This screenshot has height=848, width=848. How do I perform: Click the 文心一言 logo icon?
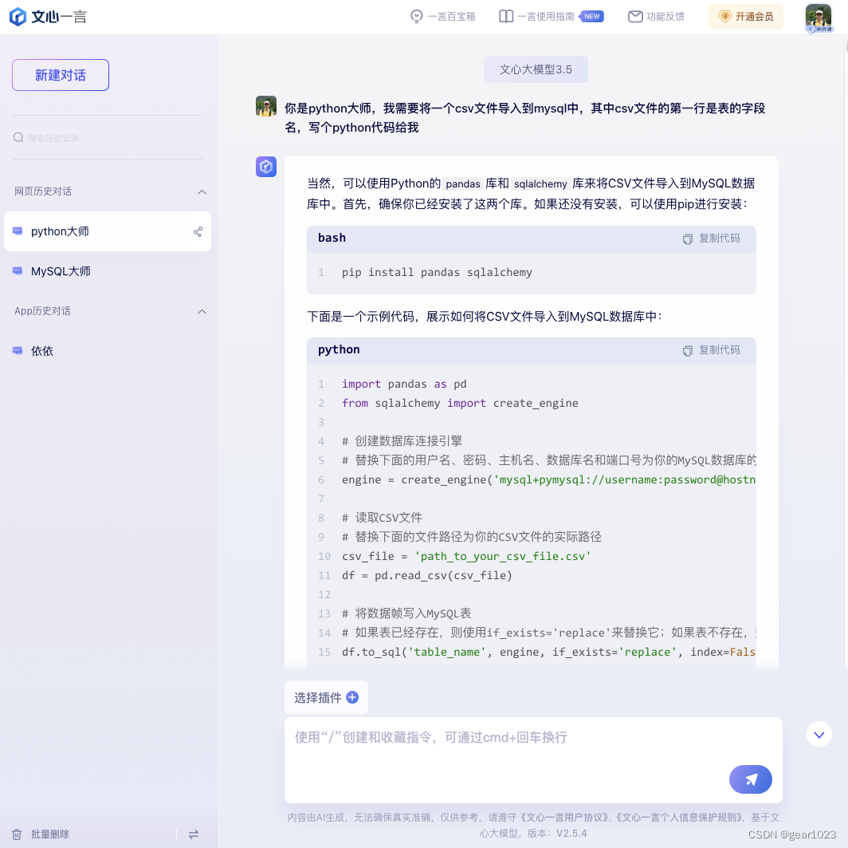tap(18, 16)
